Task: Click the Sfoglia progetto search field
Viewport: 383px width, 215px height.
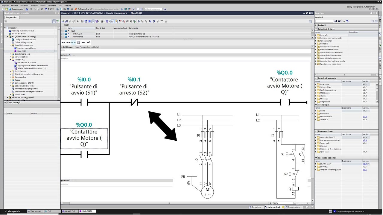Action: [x=154, y=9]
